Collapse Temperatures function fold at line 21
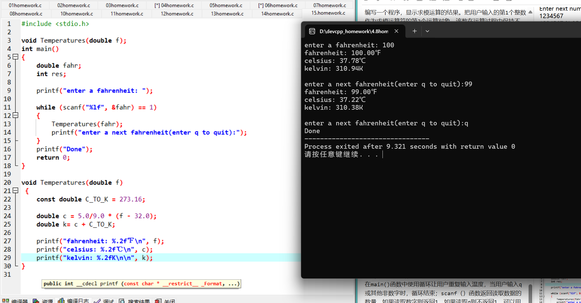 [x=16, y=190]
